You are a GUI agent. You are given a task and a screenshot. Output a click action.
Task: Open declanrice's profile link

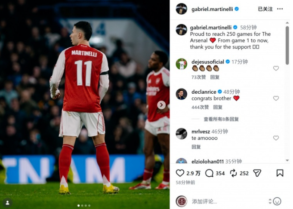[x=204, y=92]
